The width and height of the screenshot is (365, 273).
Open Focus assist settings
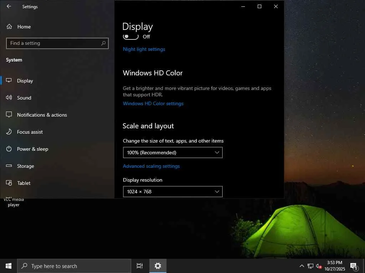57,132
